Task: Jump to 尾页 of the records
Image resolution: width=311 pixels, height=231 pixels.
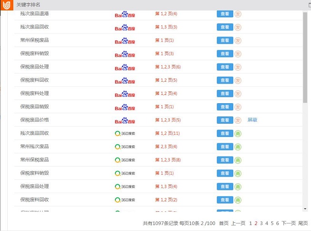Action: click(x=303, y=223)
